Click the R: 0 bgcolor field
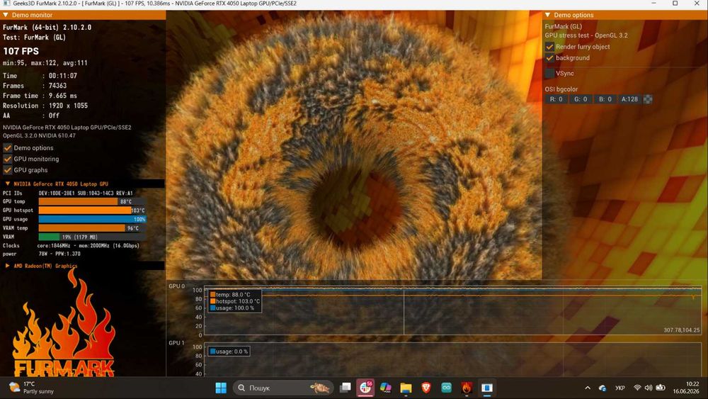The height and width of the screenshot is (399, 708). coord(556,99)
